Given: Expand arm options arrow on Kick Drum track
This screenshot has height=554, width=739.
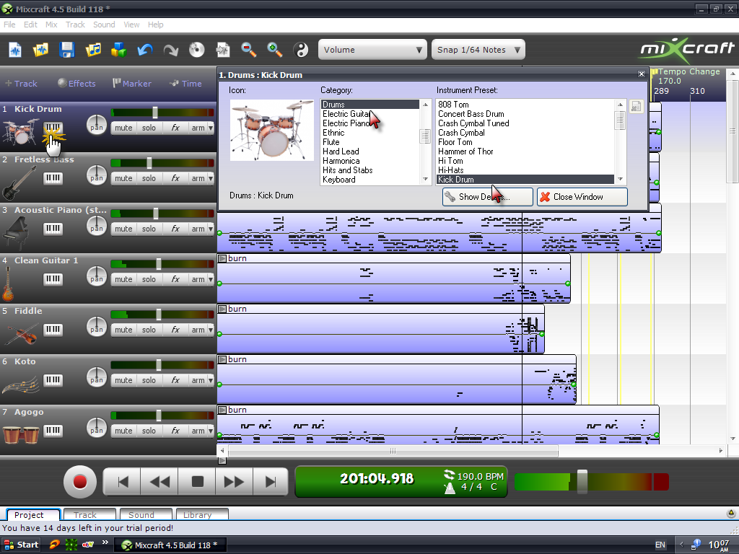Looking at the screenshot, I should [x=211, y=128].
